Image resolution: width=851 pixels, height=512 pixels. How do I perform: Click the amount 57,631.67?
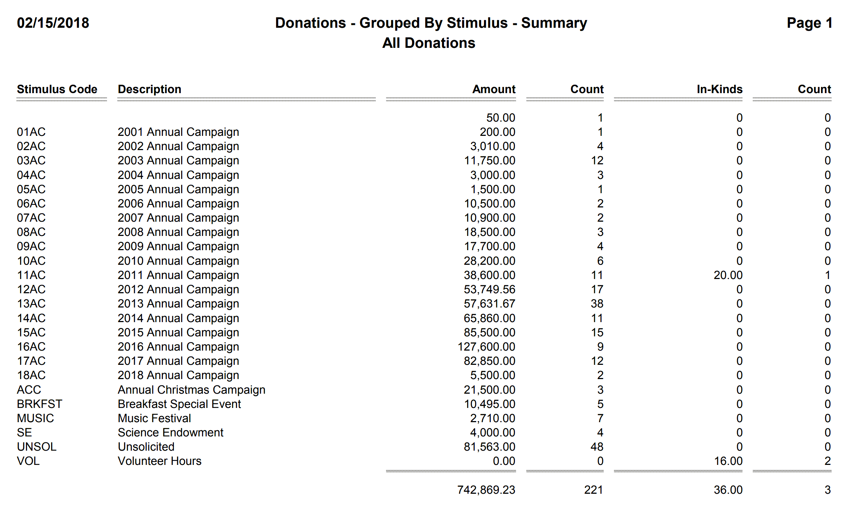(x=490, y=304)
